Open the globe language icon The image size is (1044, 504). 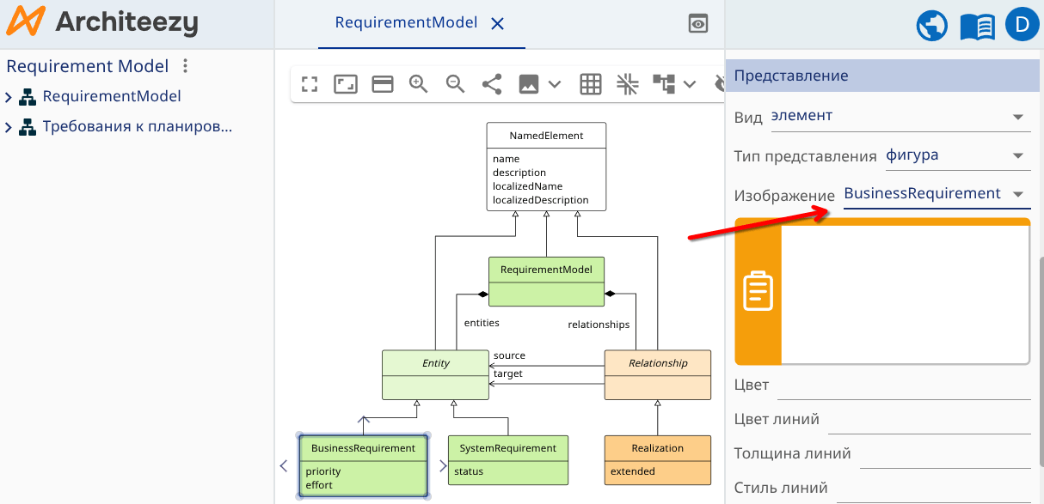click(932, 26)
